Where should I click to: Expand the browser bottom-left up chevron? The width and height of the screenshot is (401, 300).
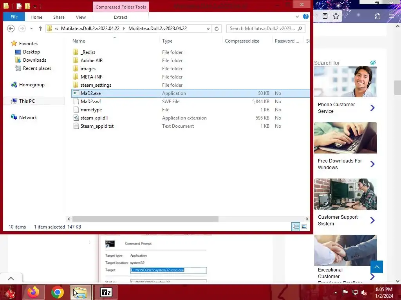(11, 279)
